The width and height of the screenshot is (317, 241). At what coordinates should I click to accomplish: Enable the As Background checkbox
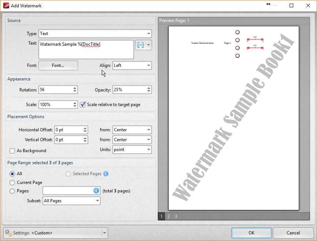[12, 151]
